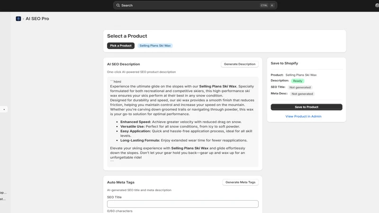Viewport: 379px width, 213px height.
Task: Click the breadcrumb chevron before AI SEO Pro
Action: tap(23, 19)
